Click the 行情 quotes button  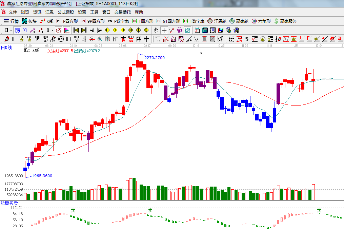11,21
